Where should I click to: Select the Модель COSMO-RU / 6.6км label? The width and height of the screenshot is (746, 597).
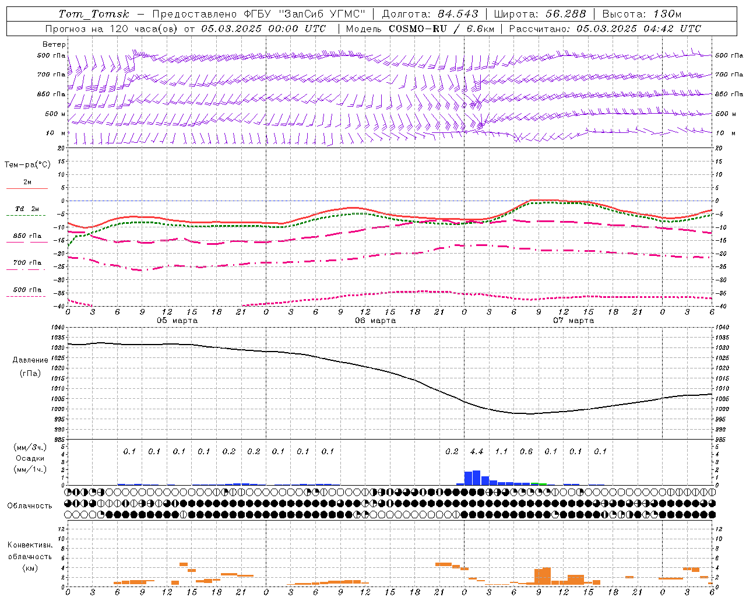click(x=420, y=29)
